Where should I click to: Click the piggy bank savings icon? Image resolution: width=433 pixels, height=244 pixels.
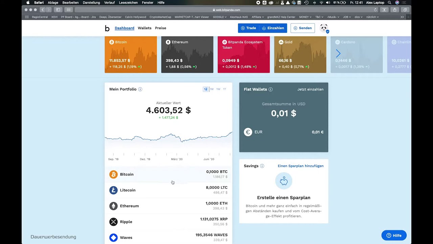pyautogui.click(x=283, y=181)
